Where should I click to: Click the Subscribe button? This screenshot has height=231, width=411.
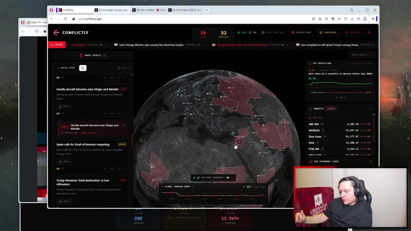pos(328,32)
